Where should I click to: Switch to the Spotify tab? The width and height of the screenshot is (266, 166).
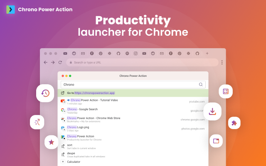pos(127,54)
